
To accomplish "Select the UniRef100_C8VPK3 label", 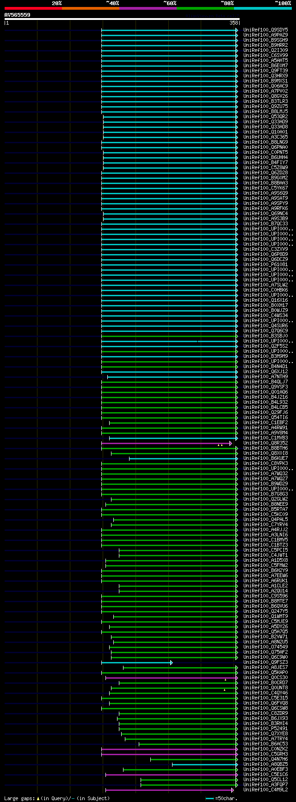I will pyautogui.click(x=265, y=463).
